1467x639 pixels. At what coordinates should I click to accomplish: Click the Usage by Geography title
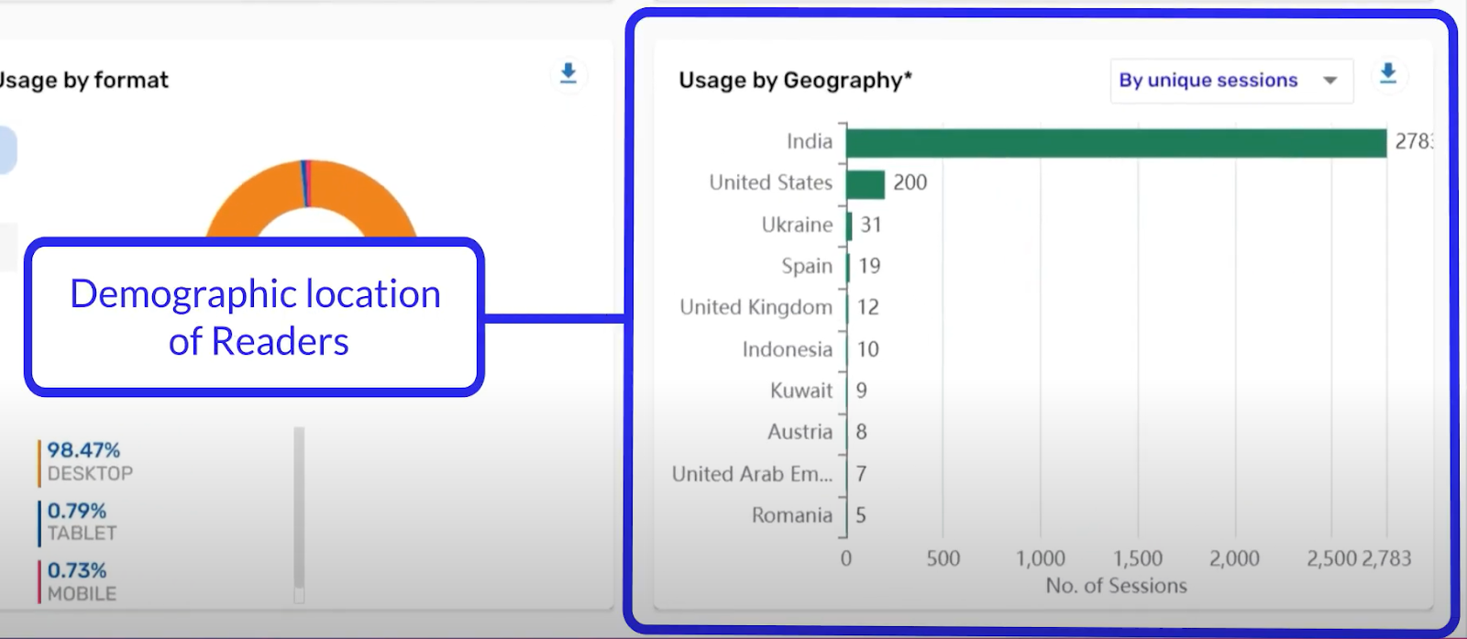pos(795,81)
